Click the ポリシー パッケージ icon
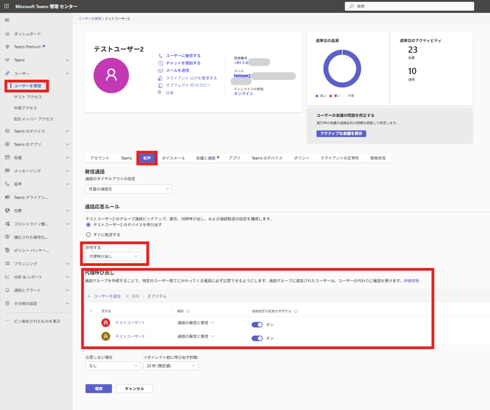Viewport: 490px width, 410px height. click(7, 250)
